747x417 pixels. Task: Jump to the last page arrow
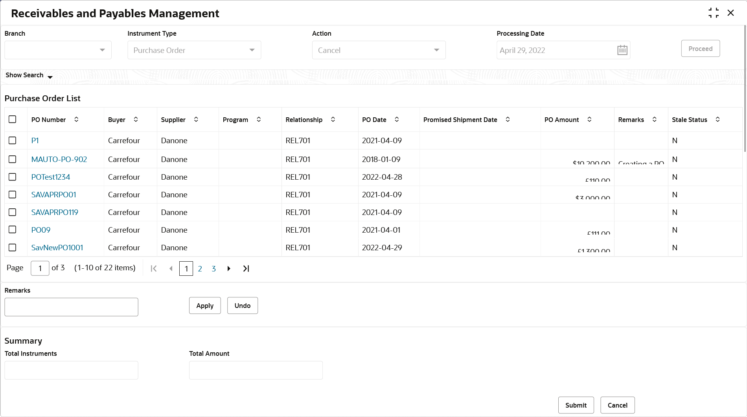[x=246, y=269]
